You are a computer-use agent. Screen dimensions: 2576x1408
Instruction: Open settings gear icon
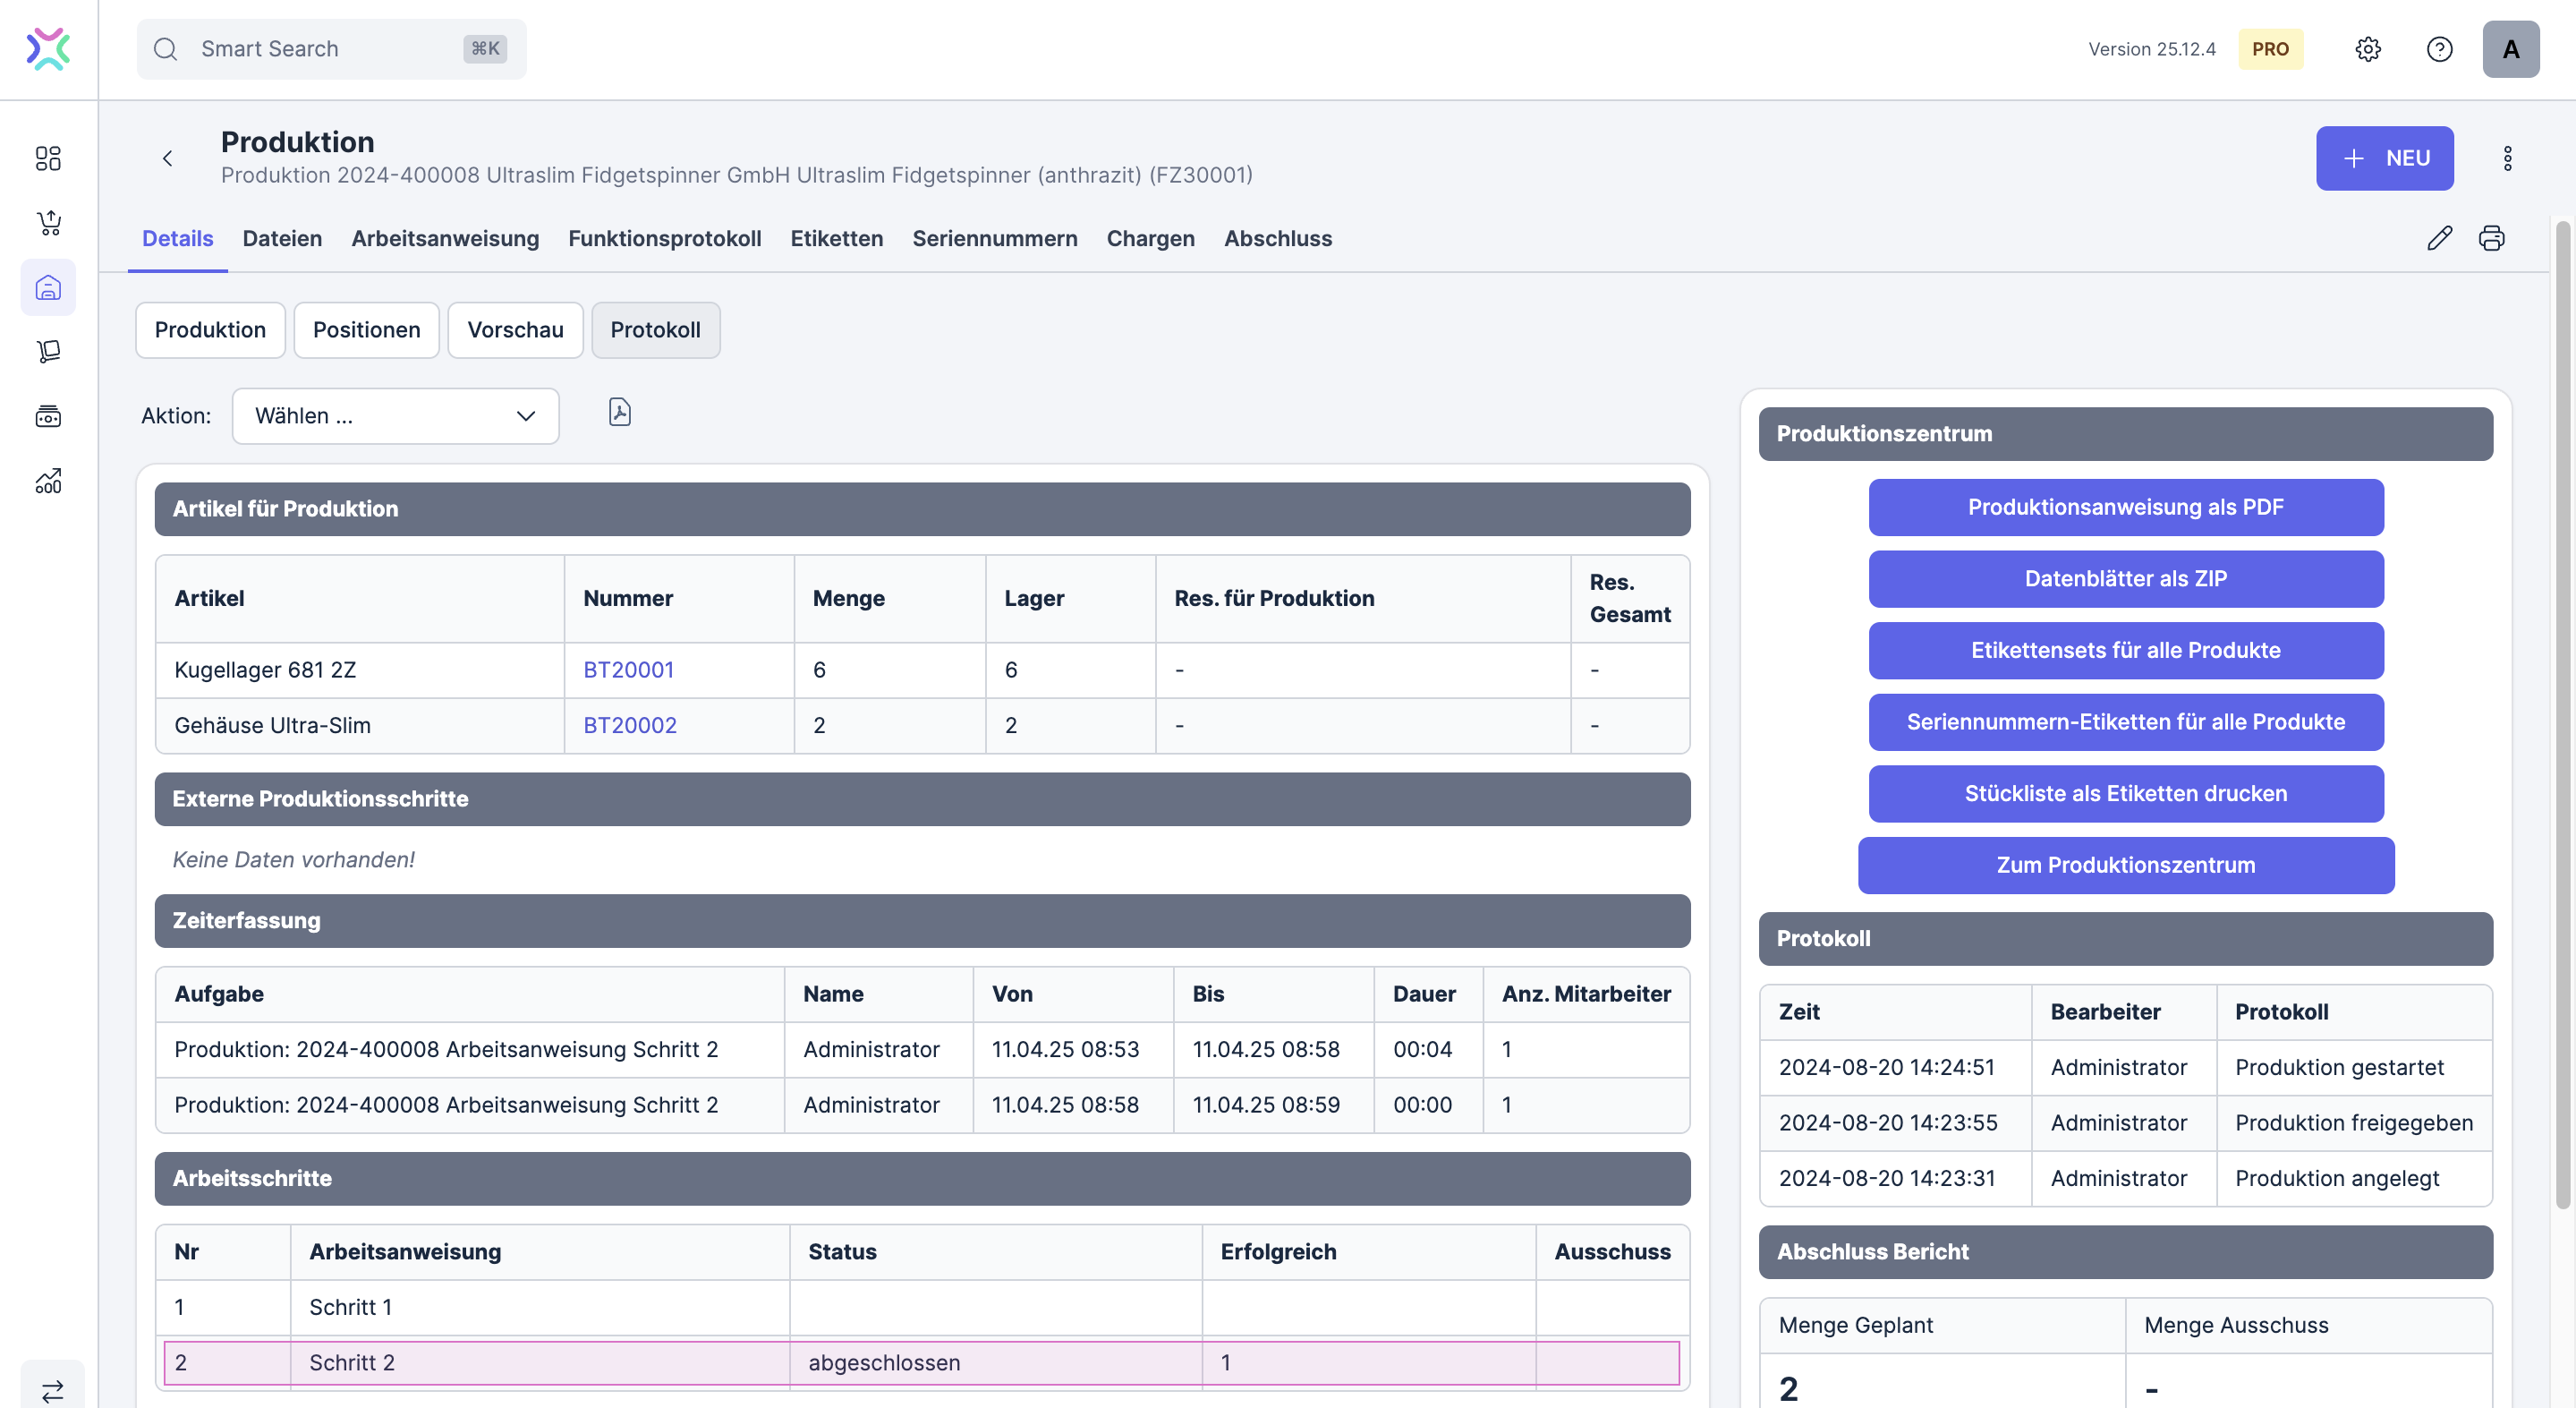[x=2367, y=49]
